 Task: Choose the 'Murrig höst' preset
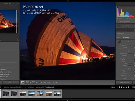tap(4, 79)
